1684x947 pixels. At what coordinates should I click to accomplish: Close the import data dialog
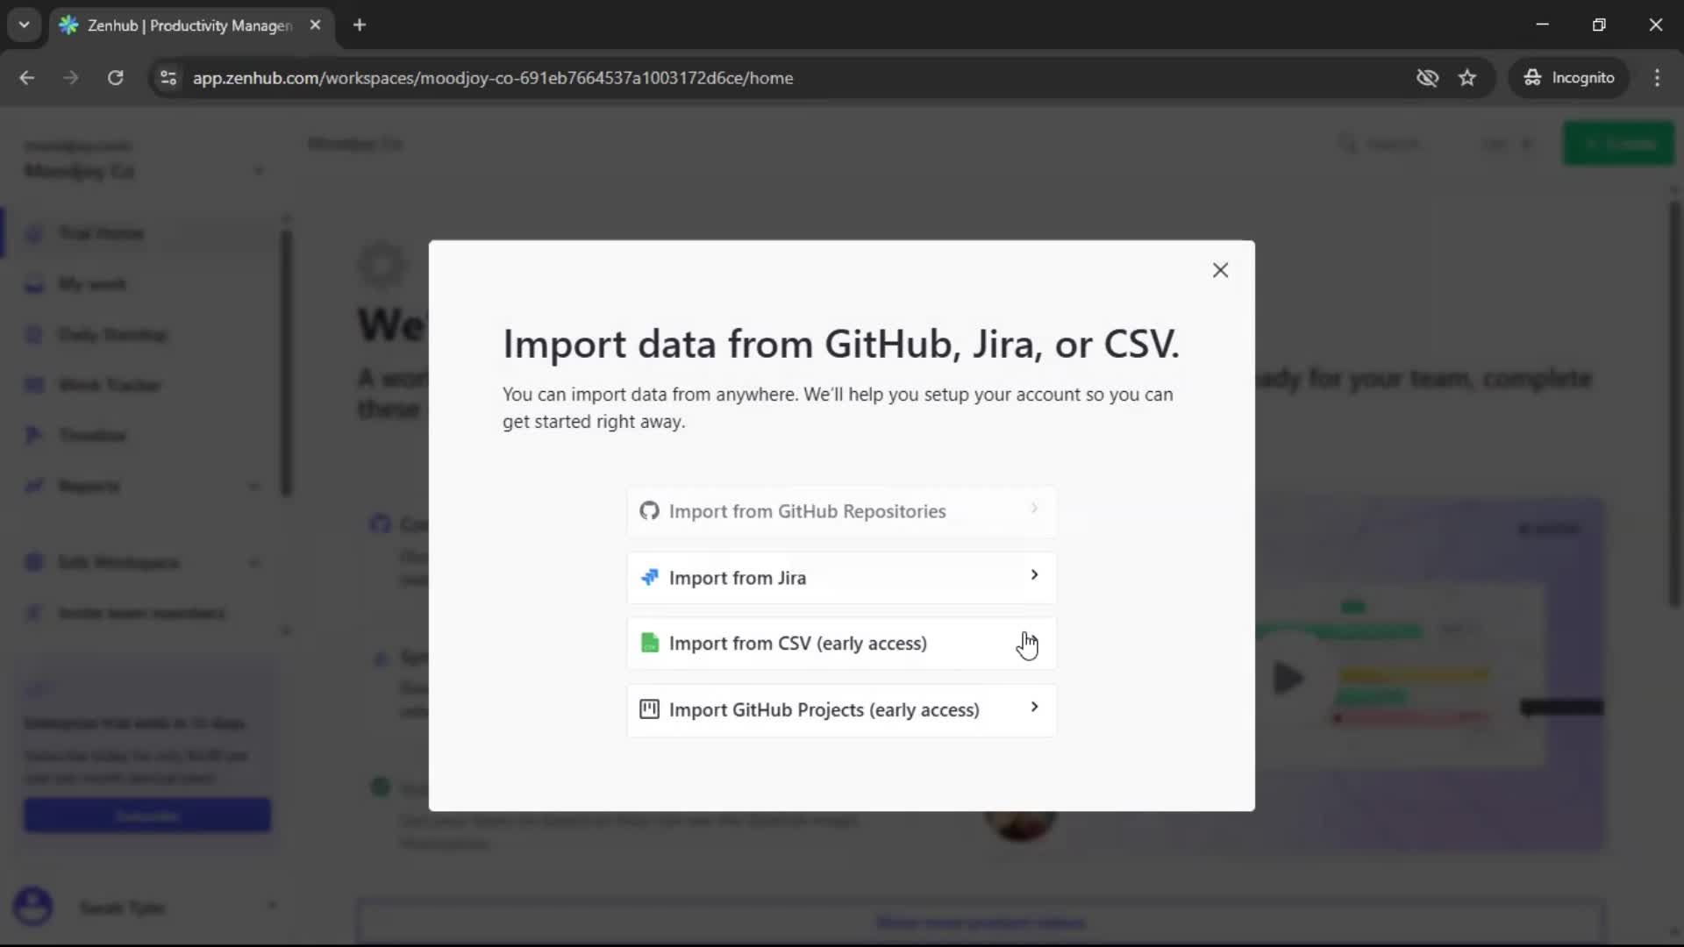1220,270
